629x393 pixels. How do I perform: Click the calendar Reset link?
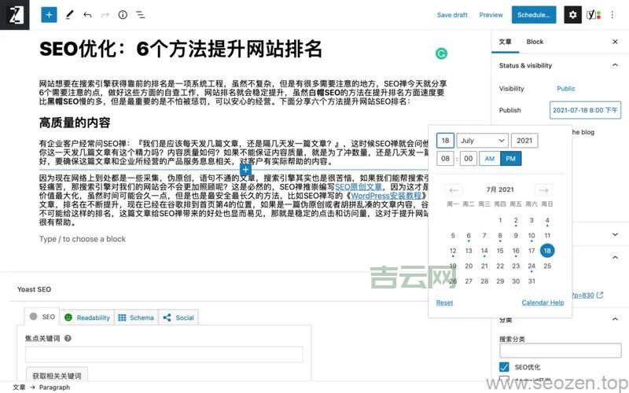(444, 303)
